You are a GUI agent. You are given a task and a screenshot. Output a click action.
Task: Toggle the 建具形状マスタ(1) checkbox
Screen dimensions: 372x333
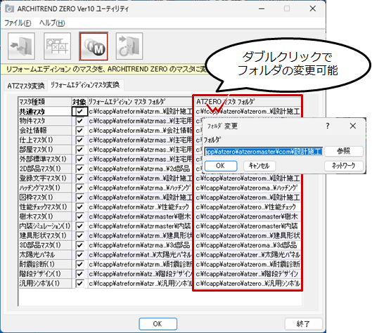pyautogui.click(x=80, y=235)
